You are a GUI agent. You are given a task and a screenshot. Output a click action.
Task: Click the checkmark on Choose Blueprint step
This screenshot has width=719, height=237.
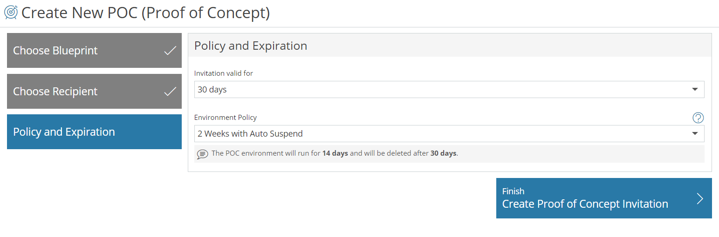171,51
